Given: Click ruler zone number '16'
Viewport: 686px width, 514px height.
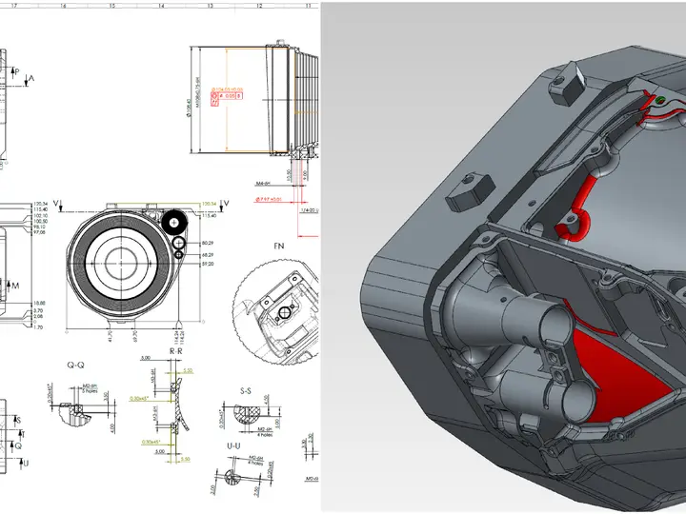Looking at the screenshot, I should click(x=64, y=6).
